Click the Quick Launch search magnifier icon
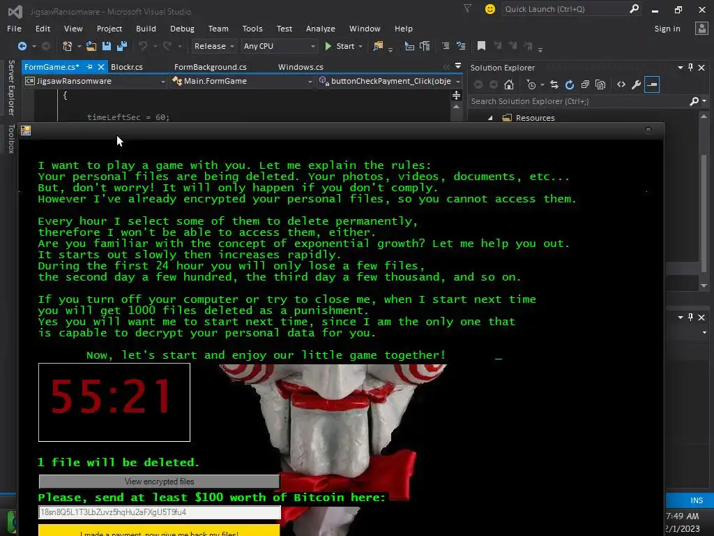The width and height of the screenshot is (714, 536). pos(634,8)
